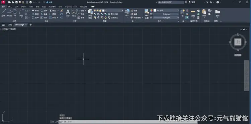Expand the 图层 (Layers) panel

(105, 21)
